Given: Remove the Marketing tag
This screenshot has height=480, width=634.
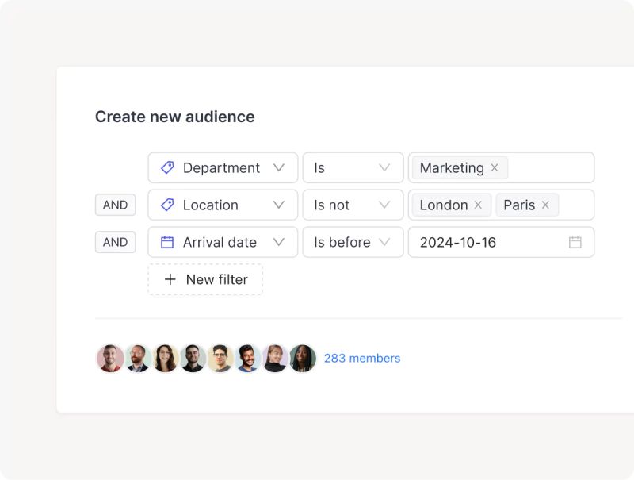Looking at the screenshot, I should pos(495,167).
